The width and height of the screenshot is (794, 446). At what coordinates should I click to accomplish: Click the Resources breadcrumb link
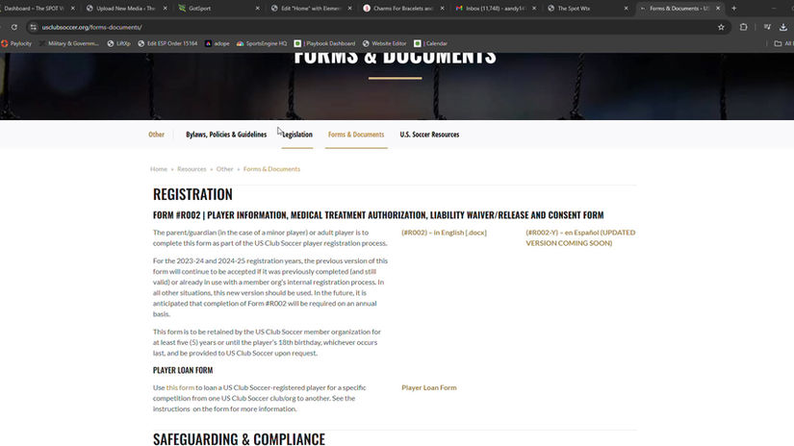point(192,169)
